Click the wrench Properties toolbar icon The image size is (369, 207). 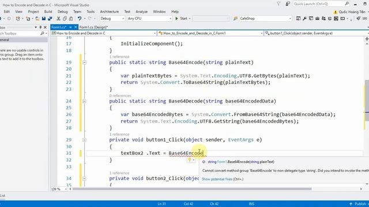point(304,18)
